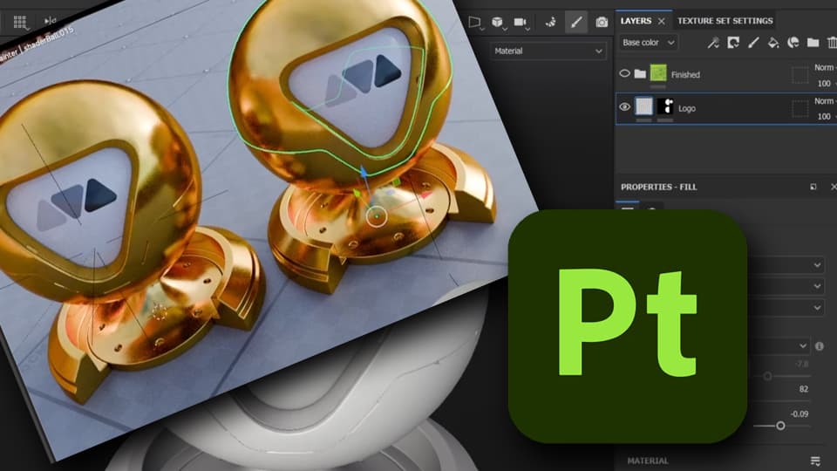
Task: Hide the Finished folder layer
Action: 624,73
